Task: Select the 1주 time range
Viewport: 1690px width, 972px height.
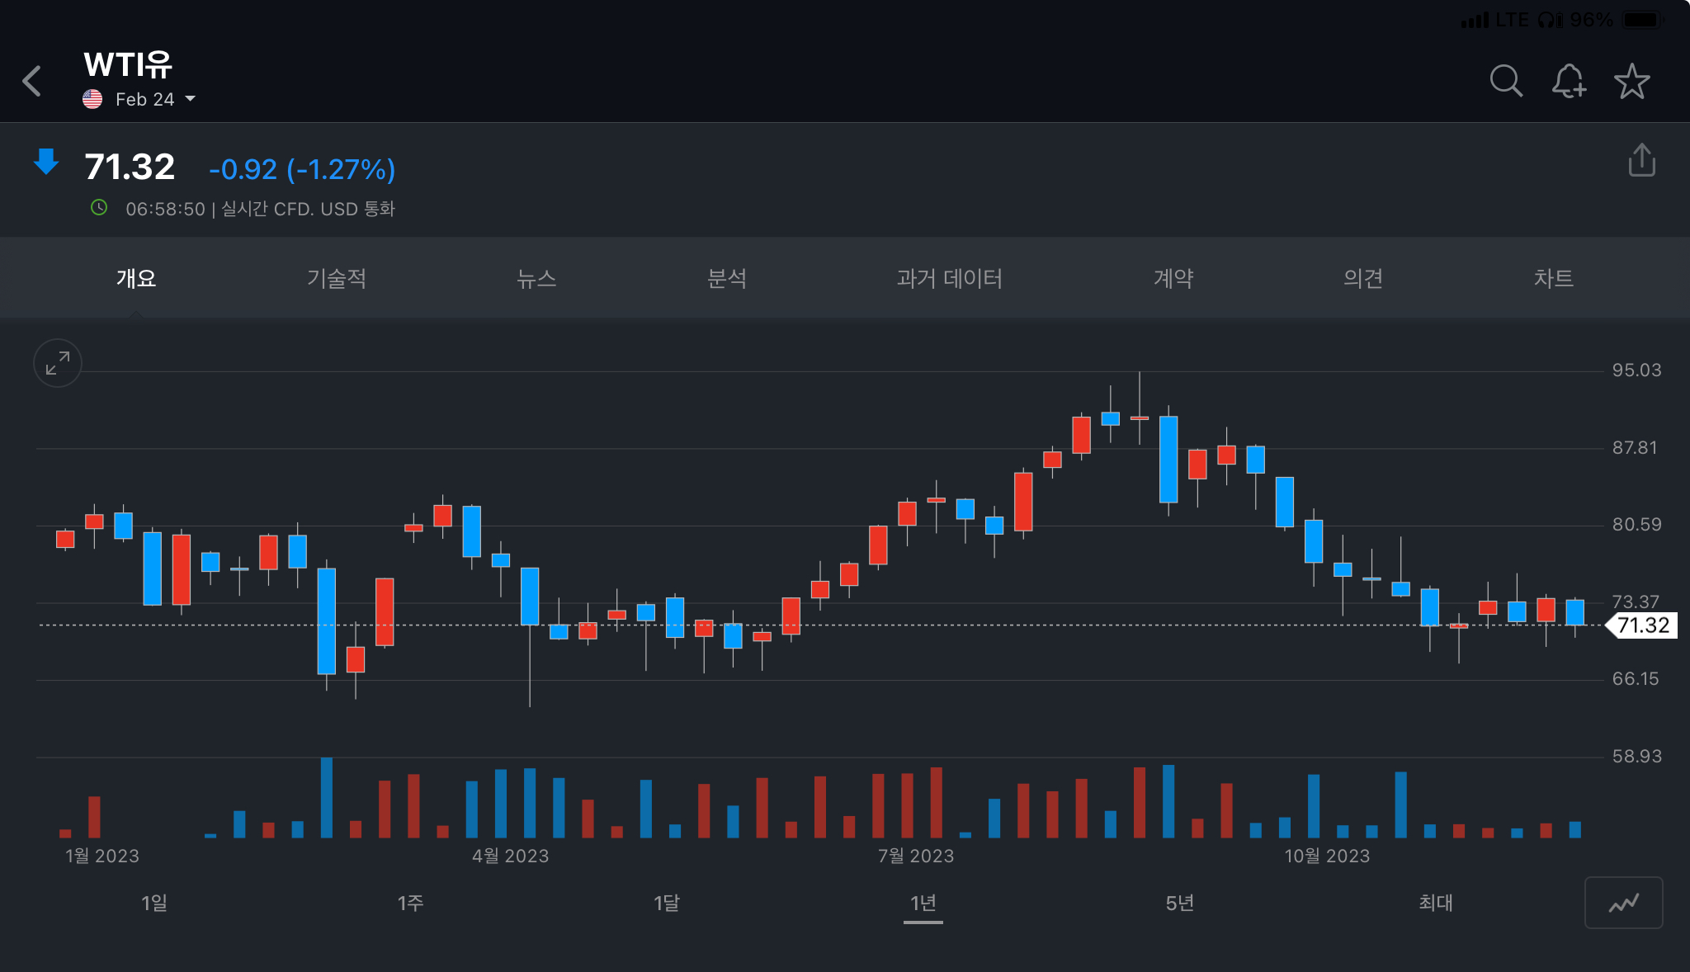Action: [x=410, y=903]
